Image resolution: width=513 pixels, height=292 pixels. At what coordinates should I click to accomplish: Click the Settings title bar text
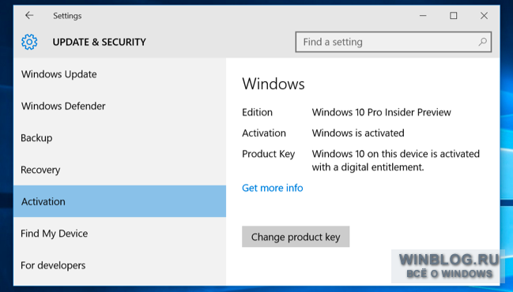pos(67,16)
